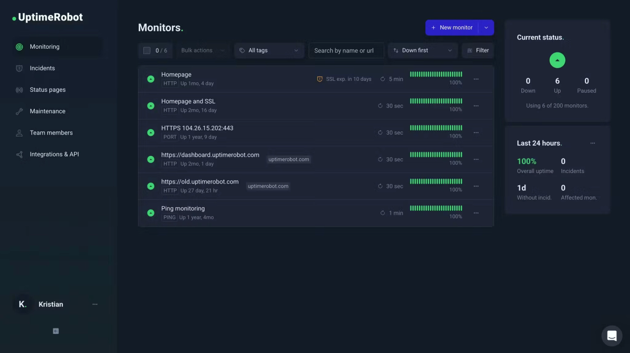Viewport: 630px width, 353px height.
Task: Open the Ping monitoring monitor
Action: coord(183,208)
